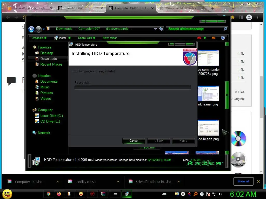
Task: Select the free-commander png thumbnail
Action: (208, 58)
